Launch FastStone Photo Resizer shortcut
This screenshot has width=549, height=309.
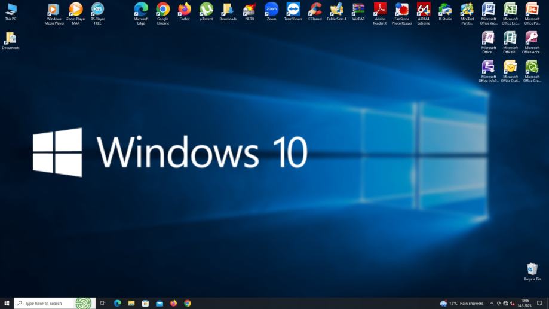coord(401,14)
